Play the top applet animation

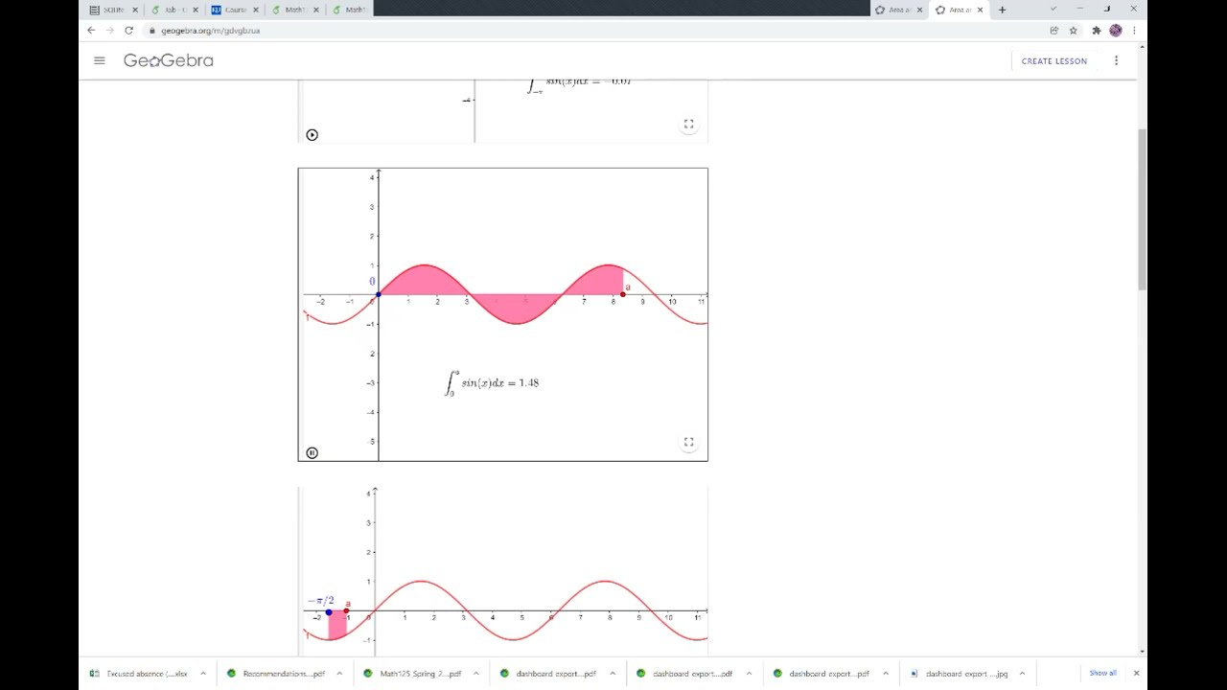[x=312, y=135]
